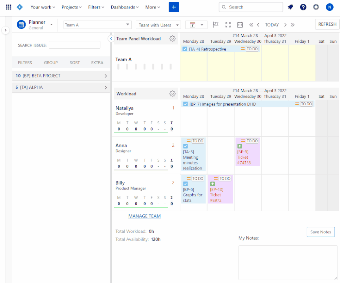Open the More menu
The height and width of the screenshot is (283, 340).
(153, 7)
